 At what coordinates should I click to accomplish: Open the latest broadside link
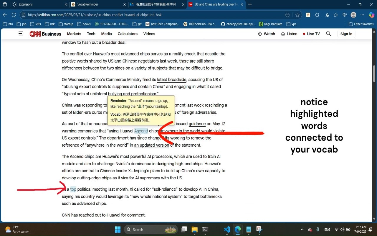[172, 79]
